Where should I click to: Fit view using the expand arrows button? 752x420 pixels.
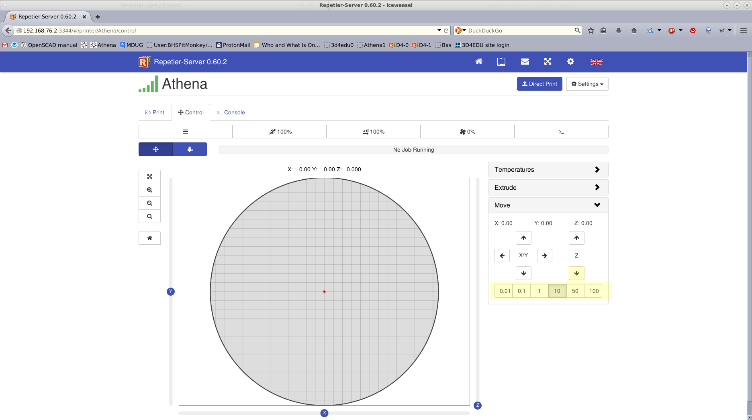[x=149, y=177]
